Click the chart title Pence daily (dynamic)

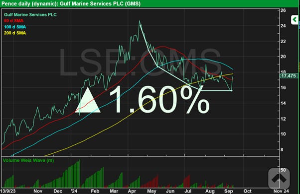pyautogui.click(x=71, y=3)
